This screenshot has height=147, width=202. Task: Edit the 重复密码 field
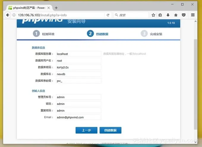point(78,111)
